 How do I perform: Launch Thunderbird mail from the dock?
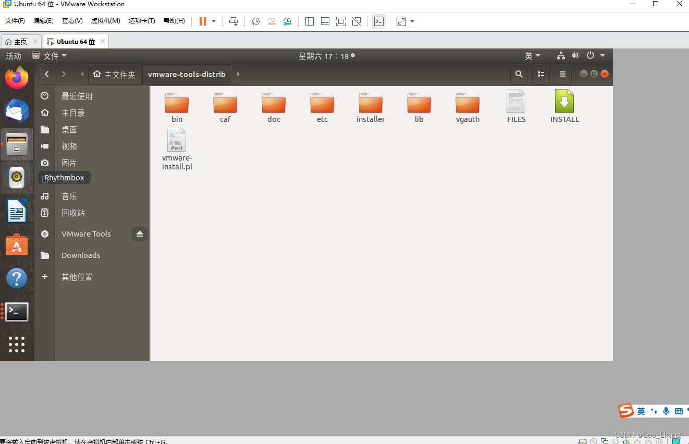point(17,110)
